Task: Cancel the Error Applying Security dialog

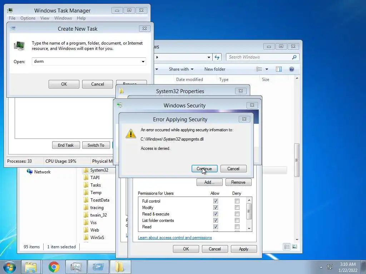Action: (x=233, y=169)
